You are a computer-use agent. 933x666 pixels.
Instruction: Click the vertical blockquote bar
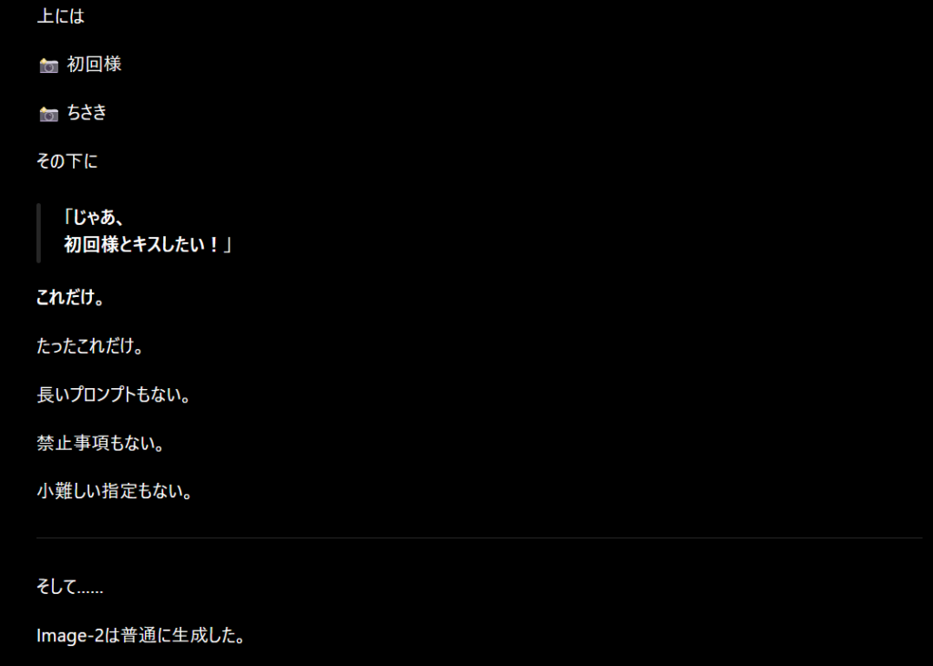(x=38, y=232)
